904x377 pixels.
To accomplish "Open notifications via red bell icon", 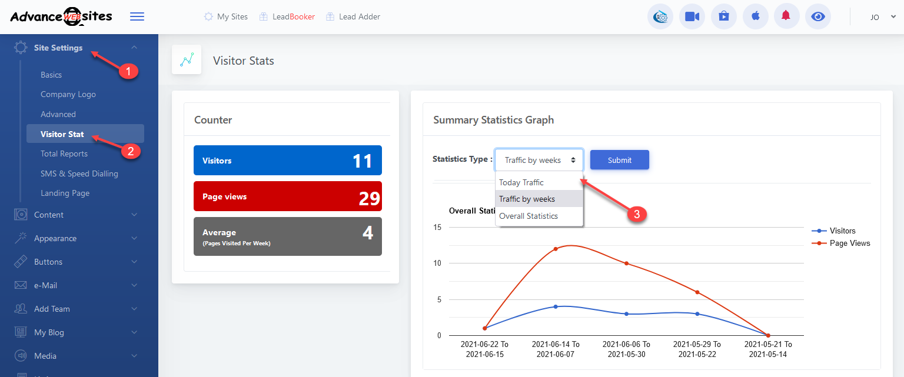I will [x=786, y=16].
